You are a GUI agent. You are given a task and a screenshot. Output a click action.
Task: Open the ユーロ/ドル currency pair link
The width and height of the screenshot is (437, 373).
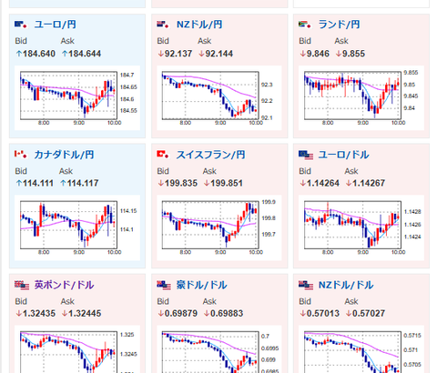click(343, 155)
